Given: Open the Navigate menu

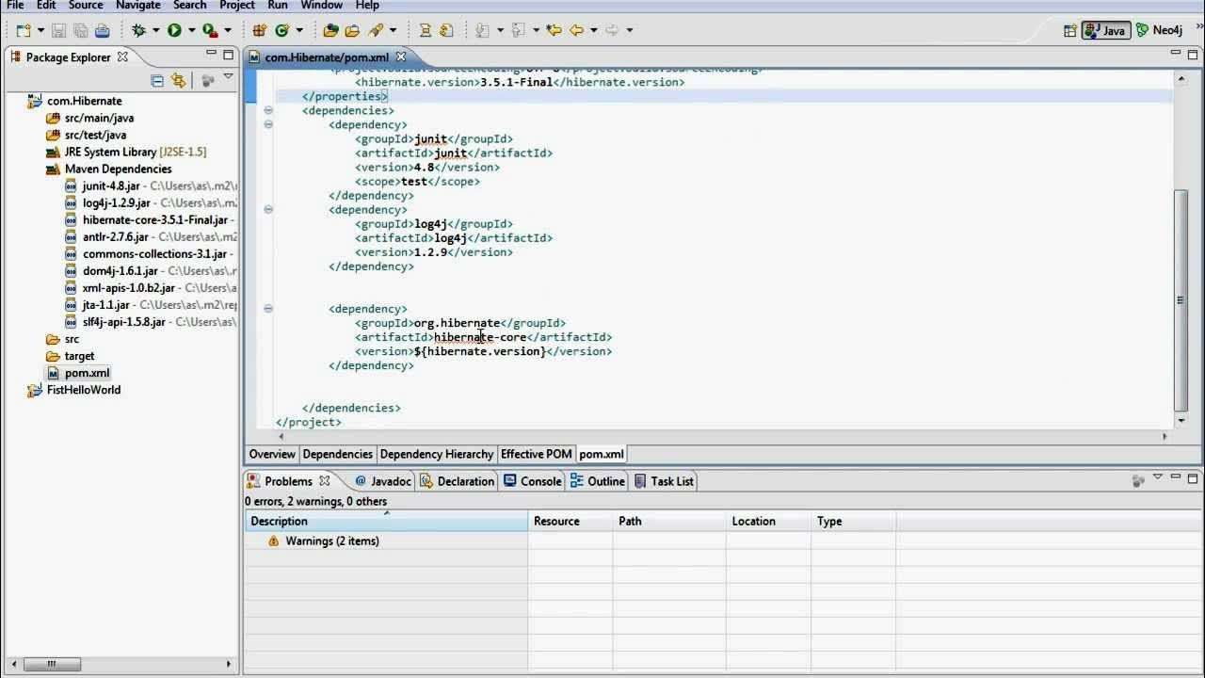Looking at the screenshot, I should (x=138, y=6).
